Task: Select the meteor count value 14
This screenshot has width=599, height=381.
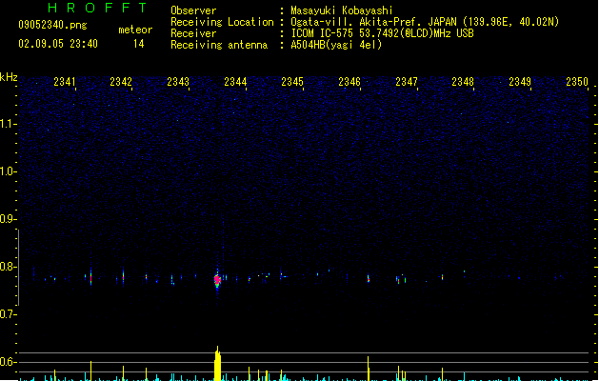Action: (x=139, y=44)
